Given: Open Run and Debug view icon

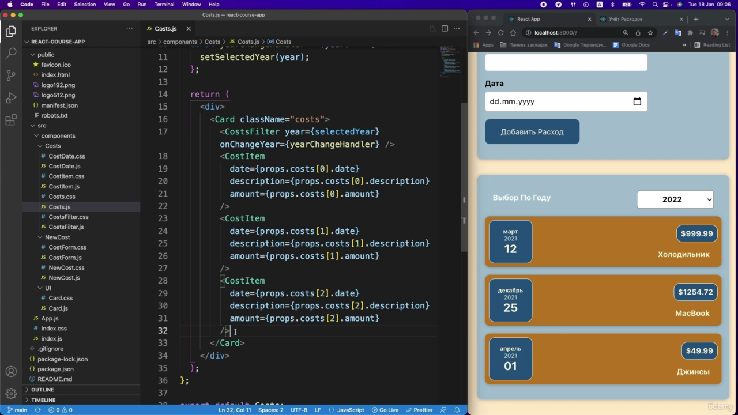Looking at the screenshot, I should point(11,97).
